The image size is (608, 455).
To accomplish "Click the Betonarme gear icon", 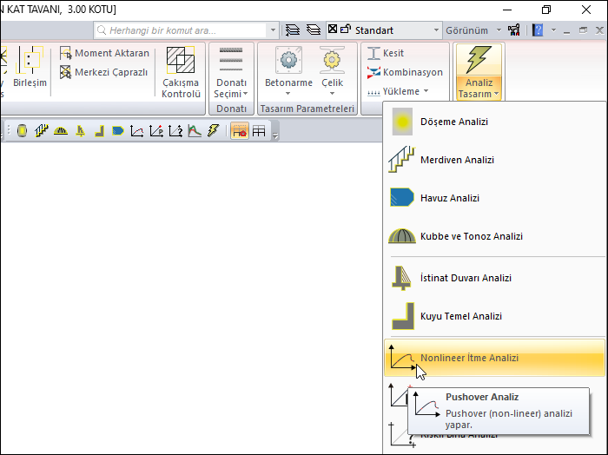I will (x=288, y=61).
